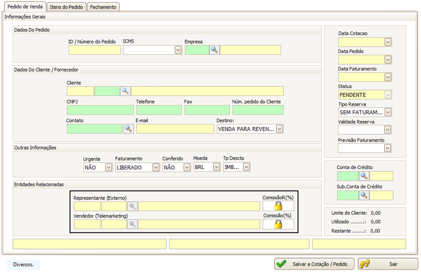
Task: Click Salvar a Cotação / Pedido button
Action: point(315,264)
